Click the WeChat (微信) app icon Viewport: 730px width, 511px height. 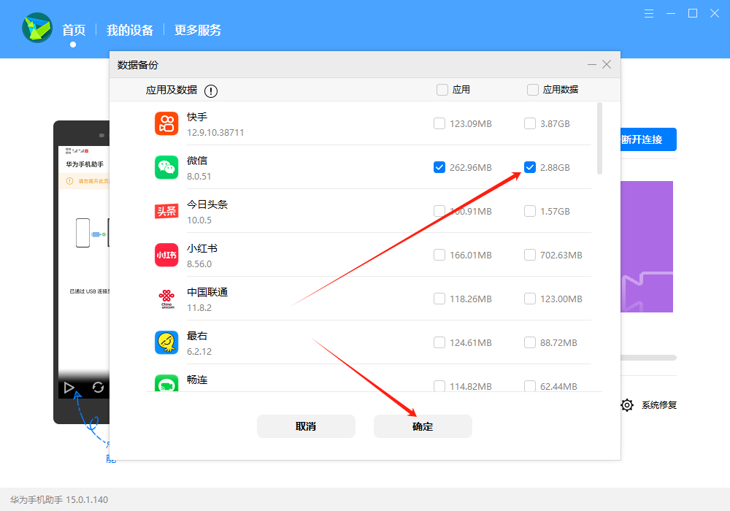166,167
